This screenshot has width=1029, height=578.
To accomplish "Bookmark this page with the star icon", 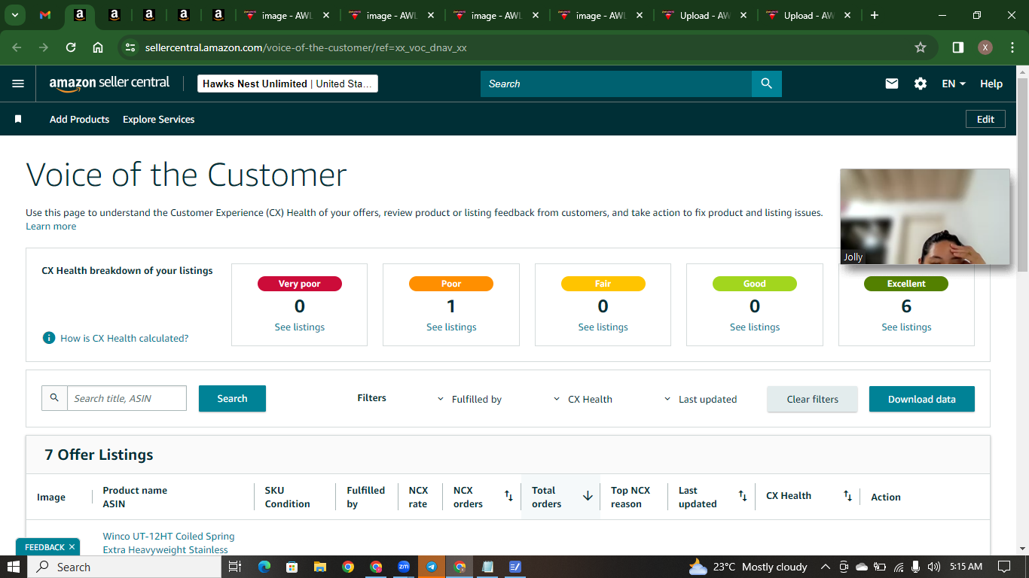I will pyautogui.click(x=921, y=47).
